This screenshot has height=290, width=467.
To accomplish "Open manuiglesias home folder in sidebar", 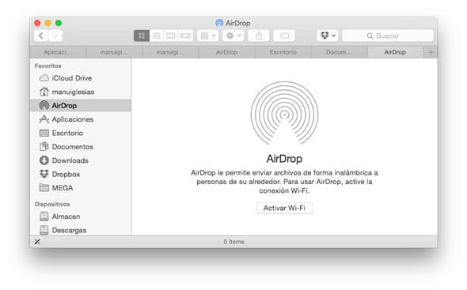I will [81, 92].
